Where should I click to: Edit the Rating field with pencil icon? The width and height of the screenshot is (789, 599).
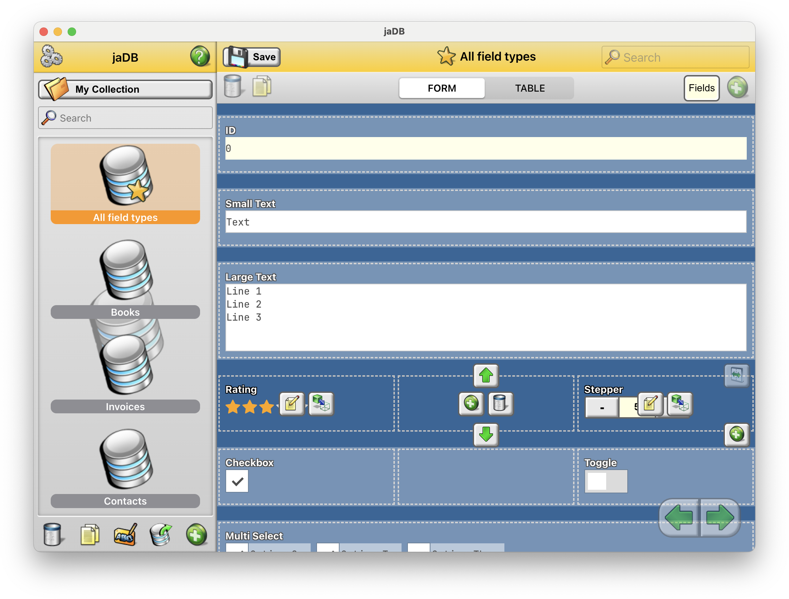coord(292,403)
